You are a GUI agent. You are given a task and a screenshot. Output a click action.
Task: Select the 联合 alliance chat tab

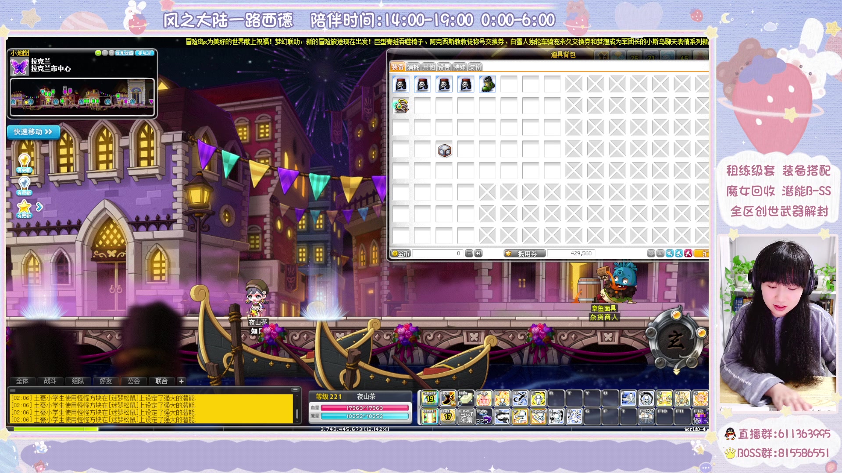coord(161,381)
